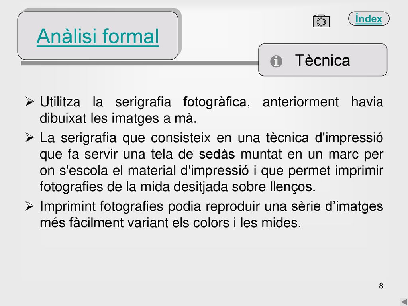Click the word "fàcilment" in last bullet
Image resolution: width=408 pixels, height=306 pixels.
(96, 222)
